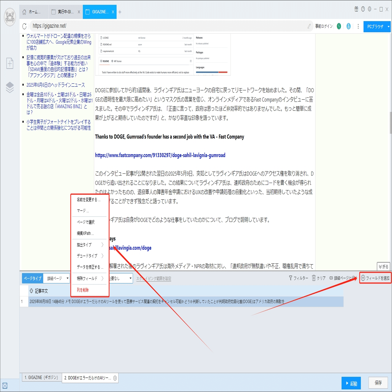
Task: Click the 記事本文 column header
Action: [x=41, y=291]
